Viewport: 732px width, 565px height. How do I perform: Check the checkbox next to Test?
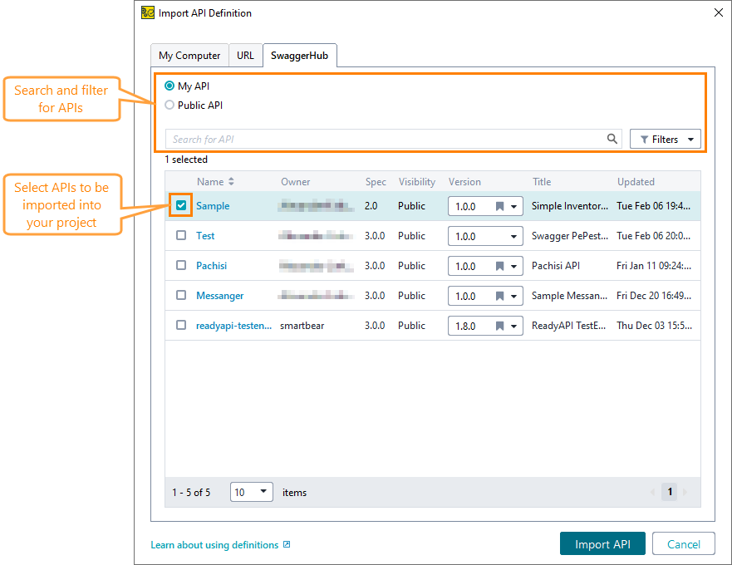[x=180, y=235]
